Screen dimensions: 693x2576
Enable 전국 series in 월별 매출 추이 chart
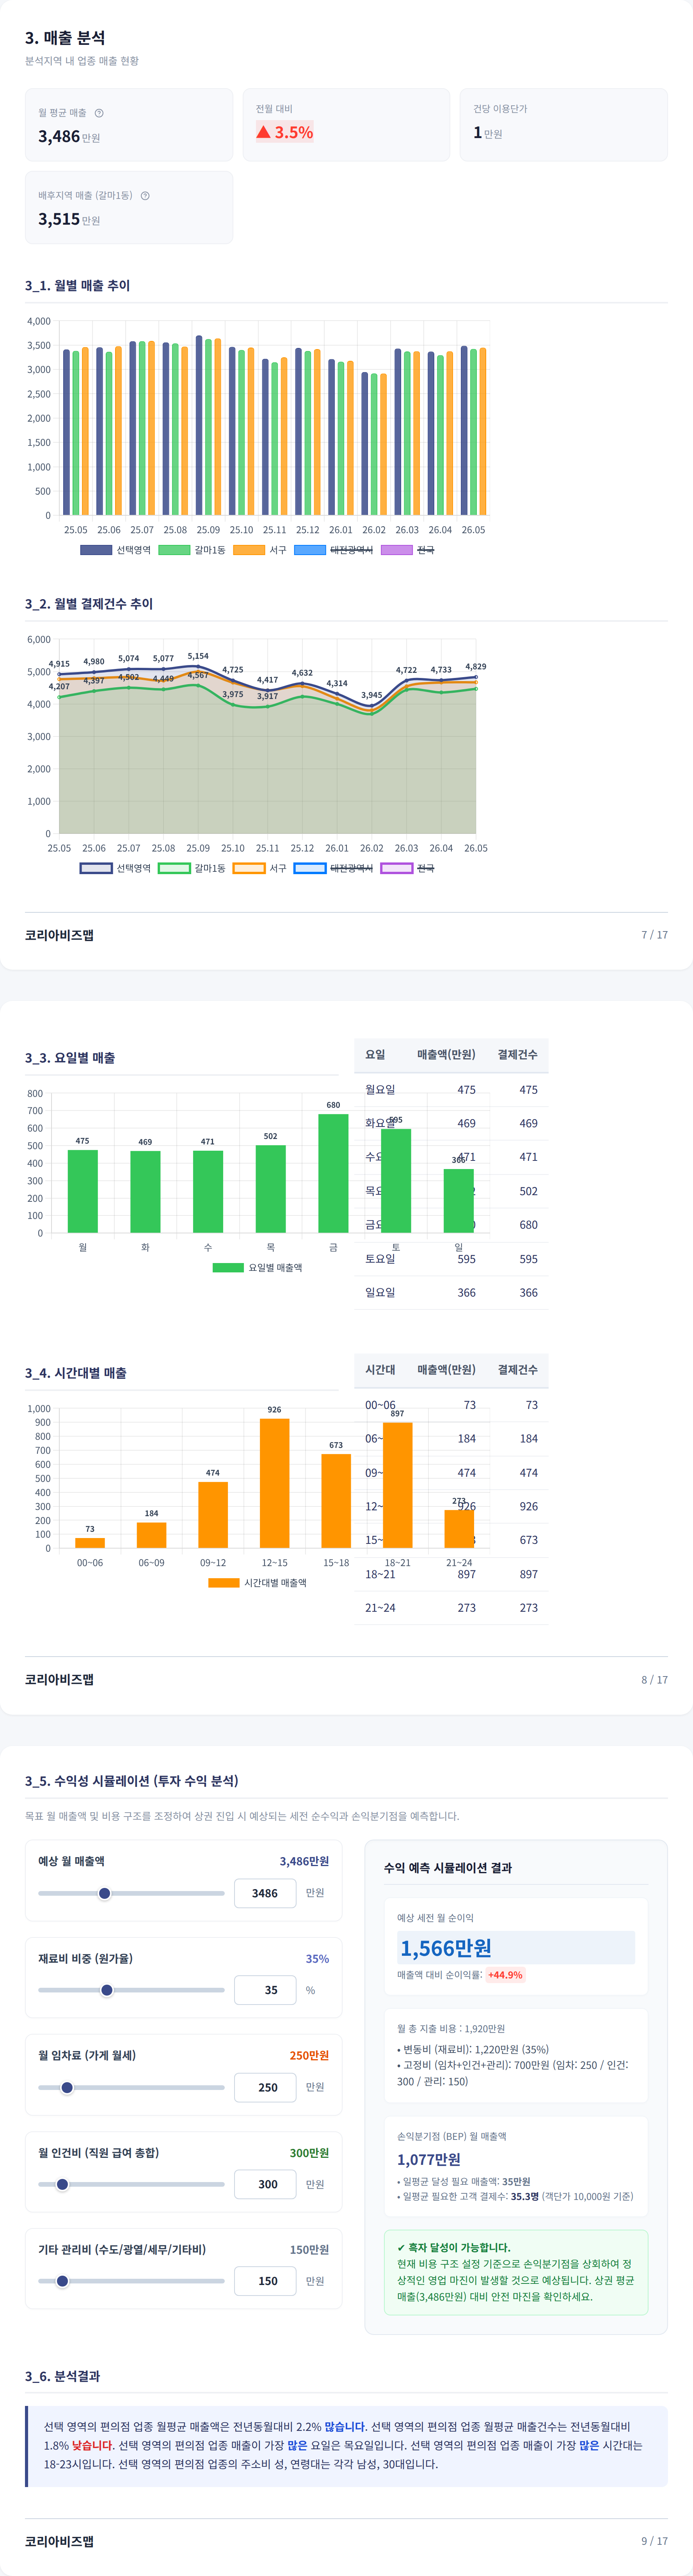[x=408, y=550]
